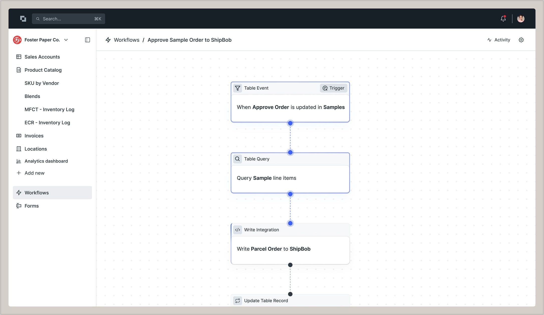Click the user avatar photo

tap(521, 18)
